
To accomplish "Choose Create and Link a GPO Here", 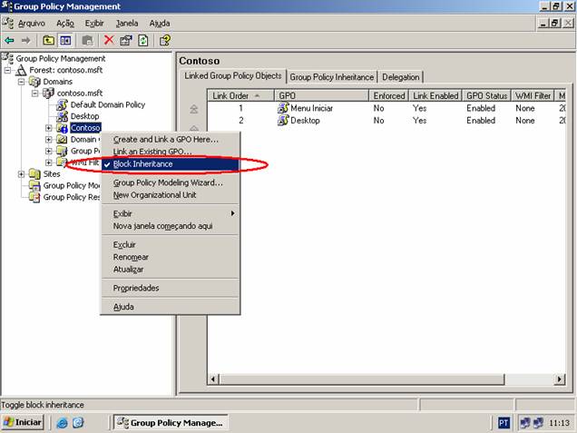I will 171,140.
